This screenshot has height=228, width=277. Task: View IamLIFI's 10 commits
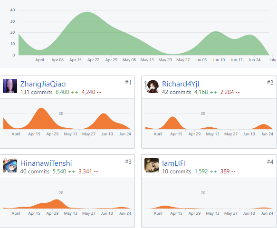tap(177, 171)
